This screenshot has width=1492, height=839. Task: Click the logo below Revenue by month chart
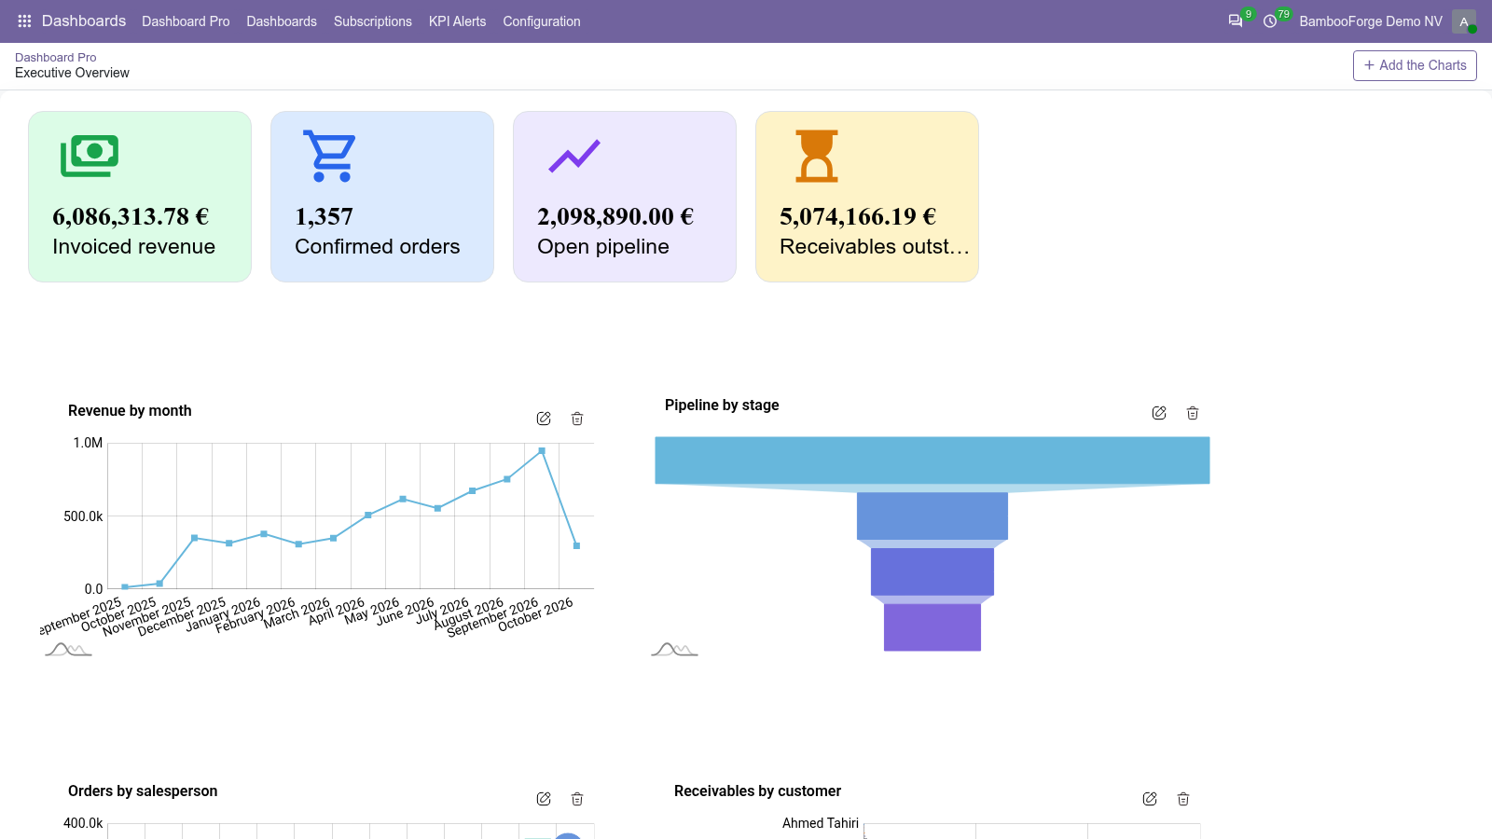point(68,649)
